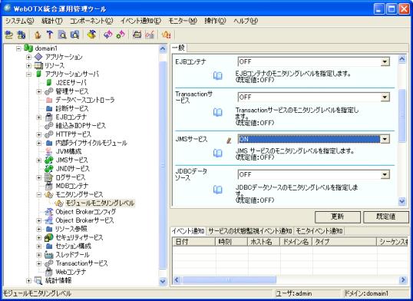Select モジュールモニタリングレベル tree item

click(x=100, y=203)
